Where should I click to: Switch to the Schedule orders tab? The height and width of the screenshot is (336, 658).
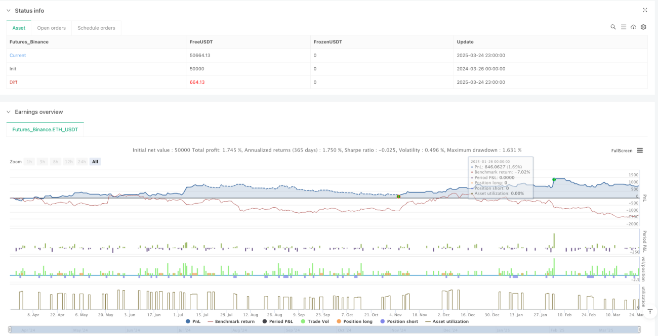pos(96,28)
